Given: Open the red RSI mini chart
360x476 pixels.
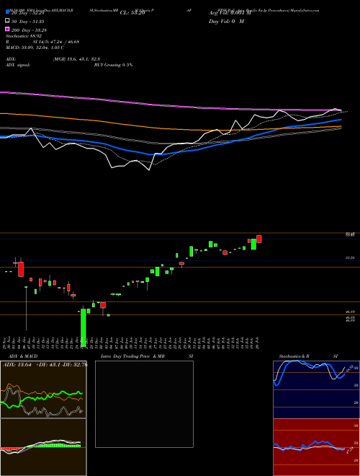Looking at the screenshot, I should [316, 447].
